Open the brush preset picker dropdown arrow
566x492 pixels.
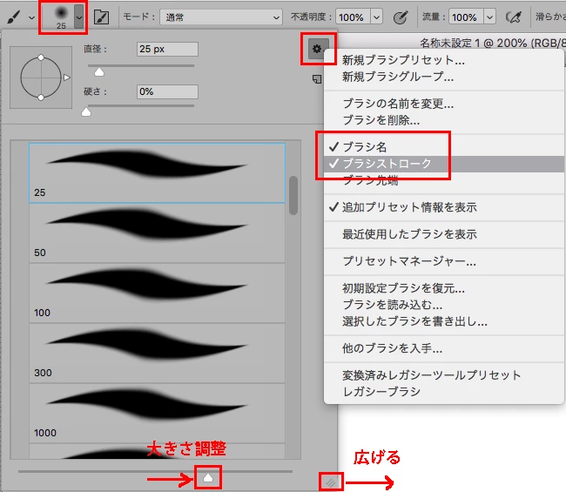(x=79, y=17)
